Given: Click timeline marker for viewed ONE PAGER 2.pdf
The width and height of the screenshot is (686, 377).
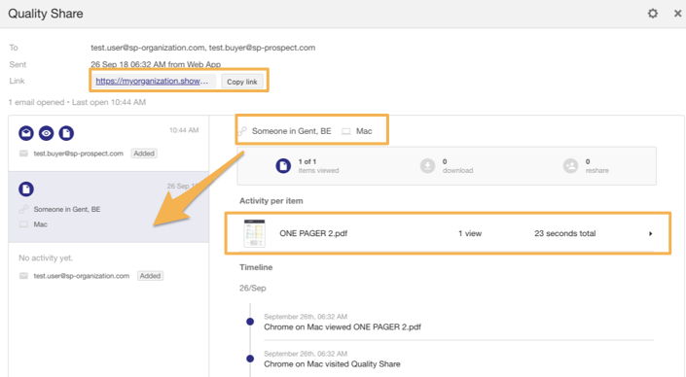Looking at the screenshot, I should point(250,322).
